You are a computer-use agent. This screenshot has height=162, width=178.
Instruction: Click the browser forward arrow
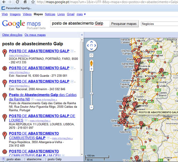[x=10, y=2]
